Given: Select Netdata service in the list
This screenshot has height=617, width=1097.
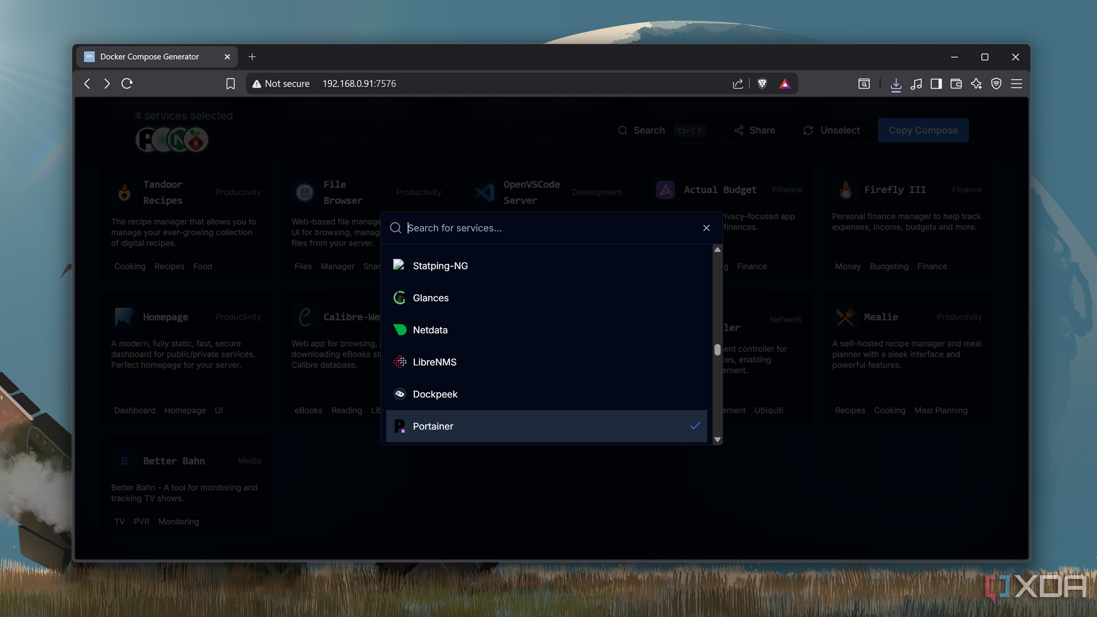Looking at the screenshot, I should click(x=547, y=330).
